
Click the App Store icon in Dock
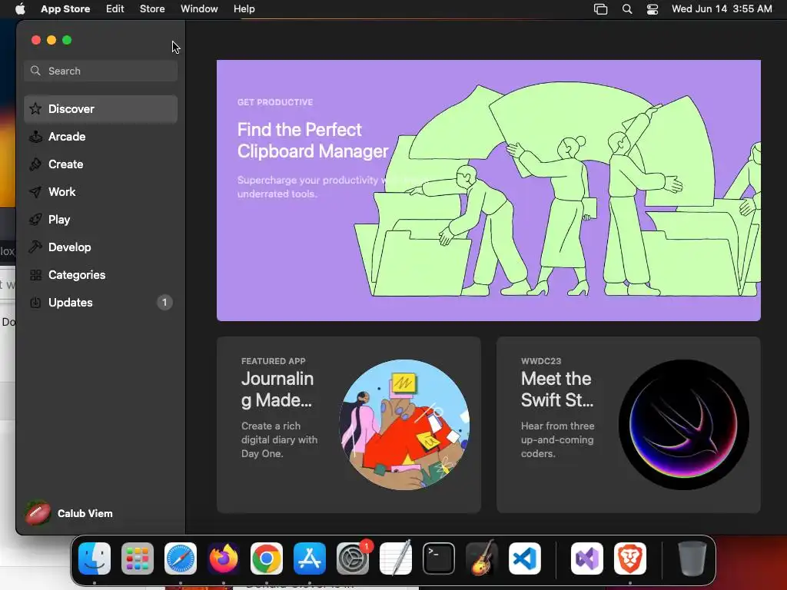click(x=310, y=559)
